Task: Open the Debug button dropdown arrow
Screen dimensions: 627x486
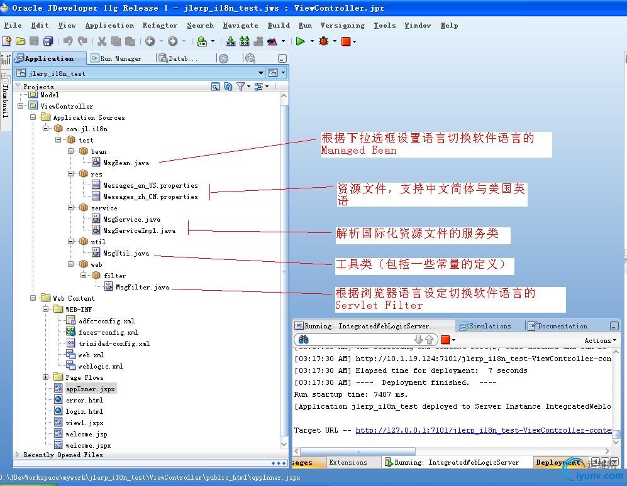Action: 335,41
